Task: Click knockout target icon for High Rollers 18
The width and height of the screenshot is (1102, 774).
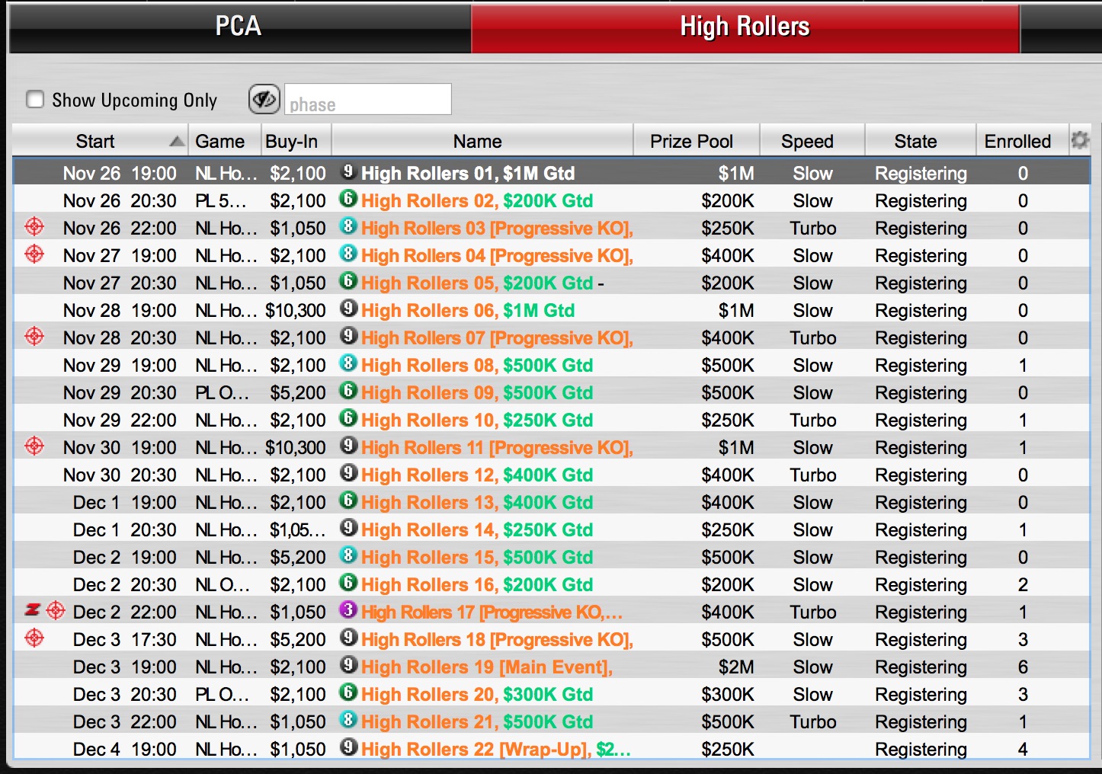Action: click(34, 638)
